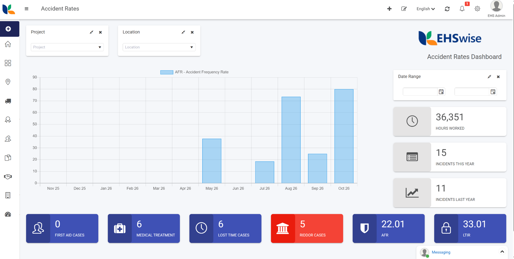The height and width of the screenshot is (259, 514).
Task: Collapse the Location filter panel
Action: coord(183,32)
